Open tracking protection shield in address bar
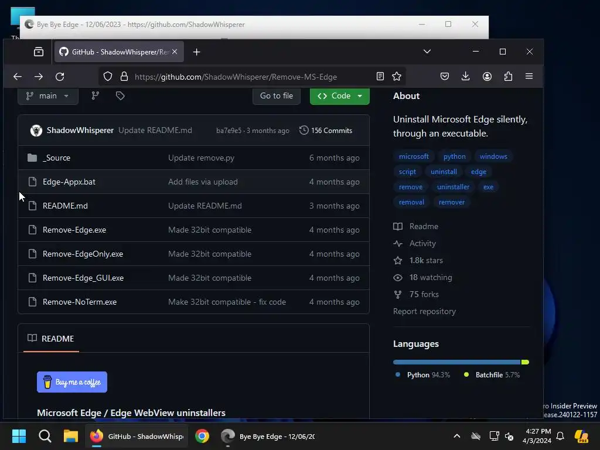Screen dimensions: 600x450 (108, 77)
